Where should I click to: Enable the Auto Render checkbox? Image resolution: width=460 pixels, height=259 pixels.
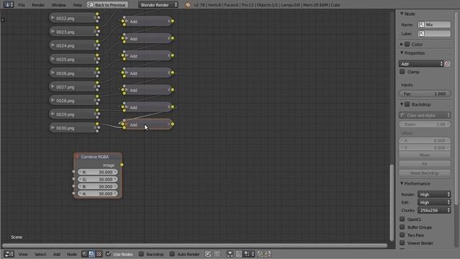click(172, 254)
